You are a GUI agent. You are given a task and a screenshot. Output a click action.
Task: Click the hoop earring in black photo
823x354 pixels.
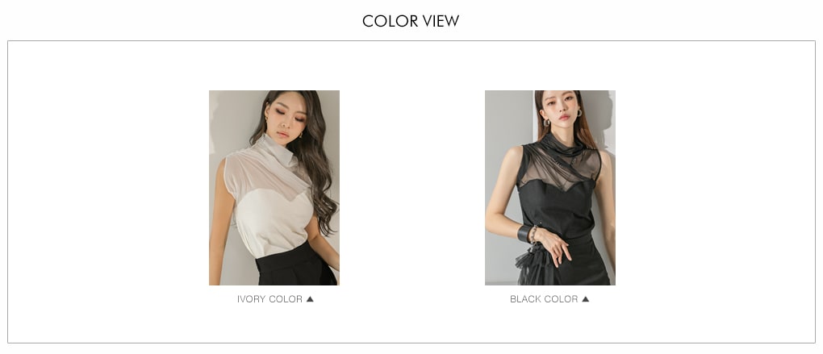click(x=580, y=113)
